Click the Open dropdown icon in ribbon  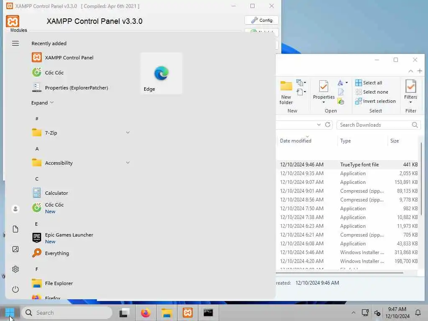(x=342, y=83)
